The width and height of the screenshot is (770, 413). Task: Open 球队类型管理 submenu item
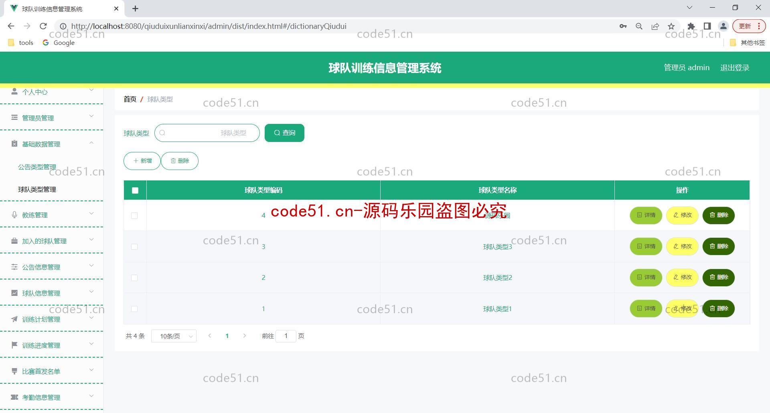tap(37, 189)
